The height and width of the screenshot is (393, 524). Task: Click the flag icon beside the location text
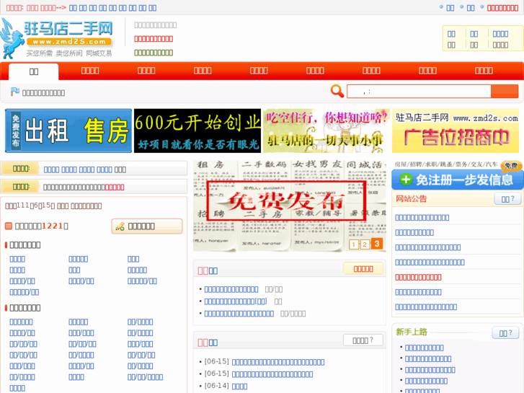pos(14,92)
